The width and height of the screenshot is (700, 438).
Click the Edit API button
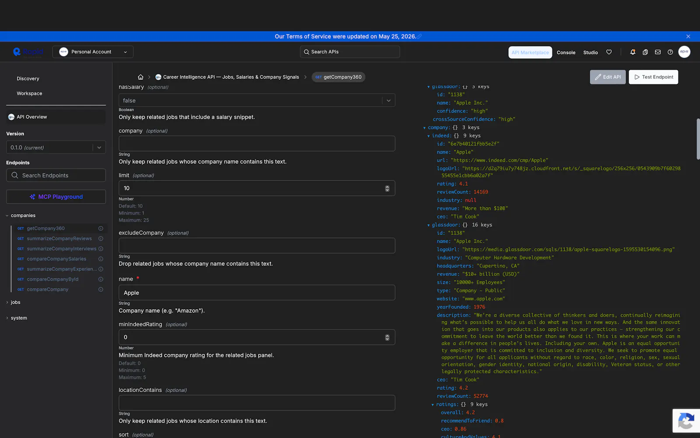point(608,77)
